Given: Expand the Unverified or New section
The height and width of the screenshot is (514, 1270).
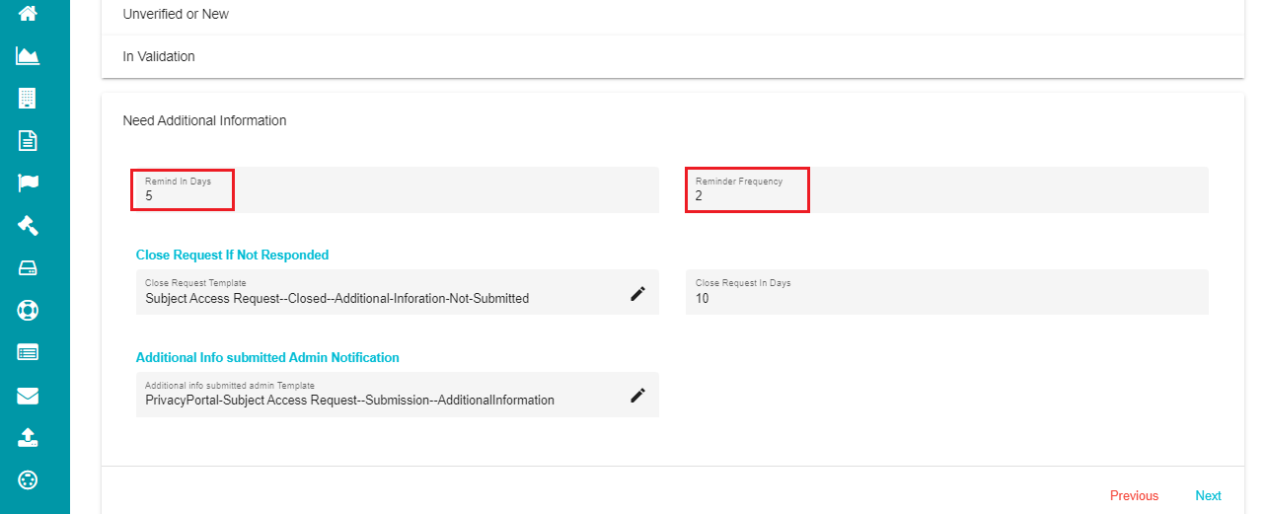Looking at the screenshot, I should (x=673, y=15).
